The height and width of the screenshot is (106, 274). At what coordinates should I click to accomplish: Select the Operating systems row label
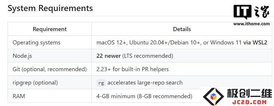click(x=36, y=42)
